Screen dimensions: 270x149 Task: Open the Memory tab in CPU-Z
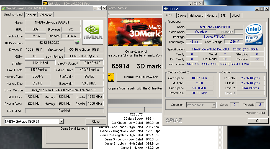(x=212, y=16)
